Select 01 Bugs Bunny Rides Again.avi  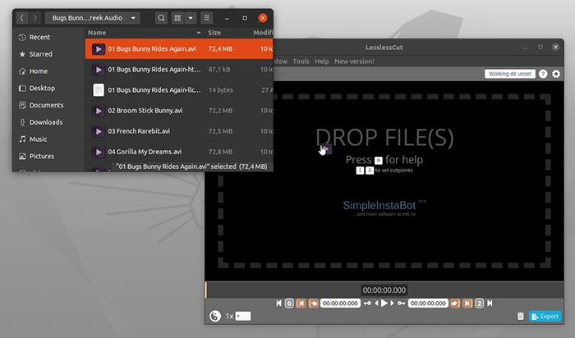(x=179, y=48)
